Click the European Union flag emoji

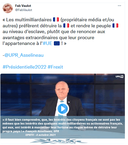(57, 43)
